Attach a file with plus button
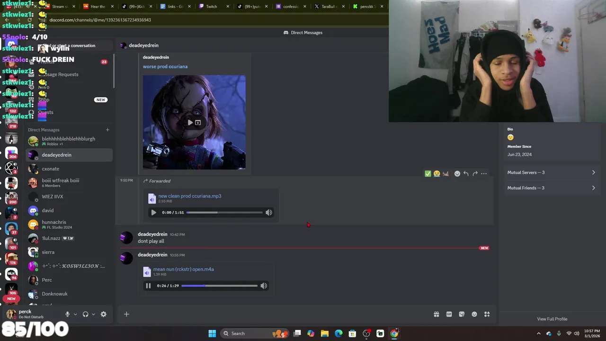Image resolution: width=606 pixels, height=341 pixels. [x=126, y=314]
